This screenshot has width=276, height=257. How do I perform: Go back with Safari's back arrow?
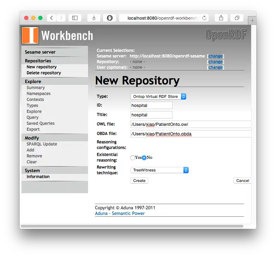click(x=52, y=18)
